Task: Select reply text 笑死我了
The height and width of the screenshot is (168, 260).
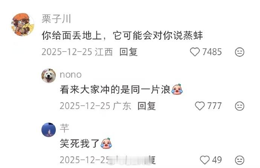Action: click(80, 143)
